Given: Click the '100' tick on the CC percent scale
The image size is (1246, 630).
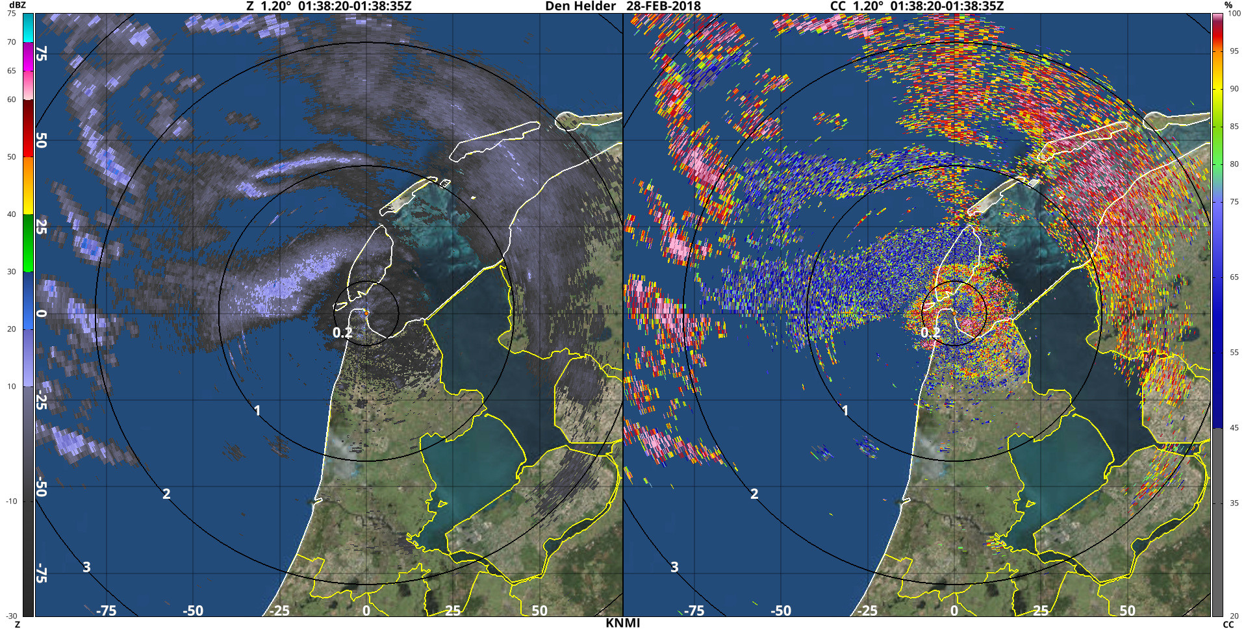Looking at the screenshot, I should point(1234,14).
